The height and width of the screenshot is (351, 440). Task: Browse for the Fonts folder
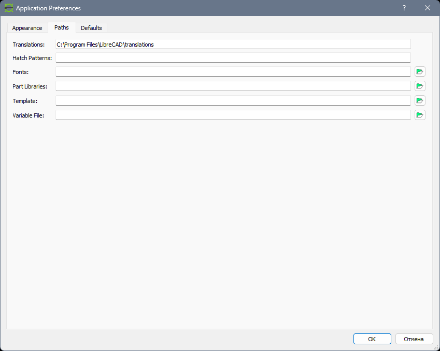[x=420, y=71]
